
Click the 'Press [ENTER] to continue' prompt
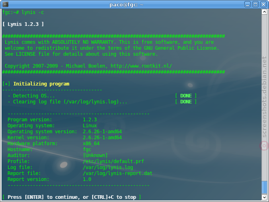pyautogui.click(x=72, y=197)
